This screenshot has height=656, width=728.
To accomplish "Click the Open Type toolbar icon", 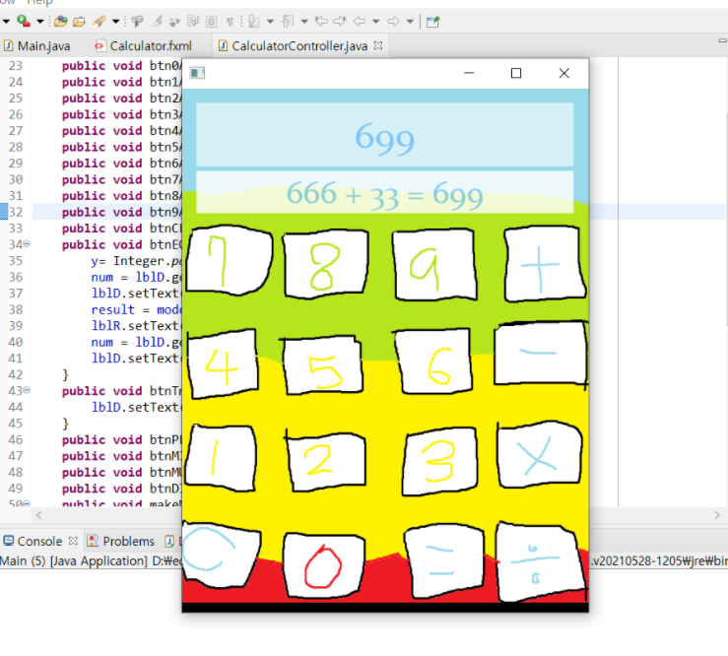I will point(61,21).
